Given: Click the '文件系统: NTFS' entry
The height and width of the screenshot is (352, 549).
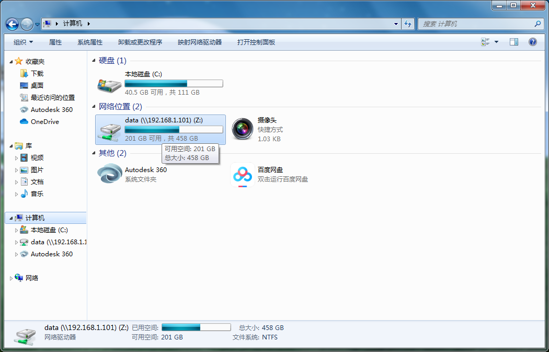Looking at the screenshot, I should [x=255, y=337].
